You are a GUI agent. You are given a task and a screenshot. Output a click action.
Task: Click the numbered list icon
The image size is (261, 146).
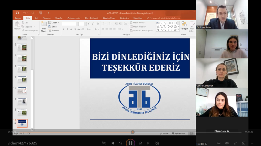point(109,24)
